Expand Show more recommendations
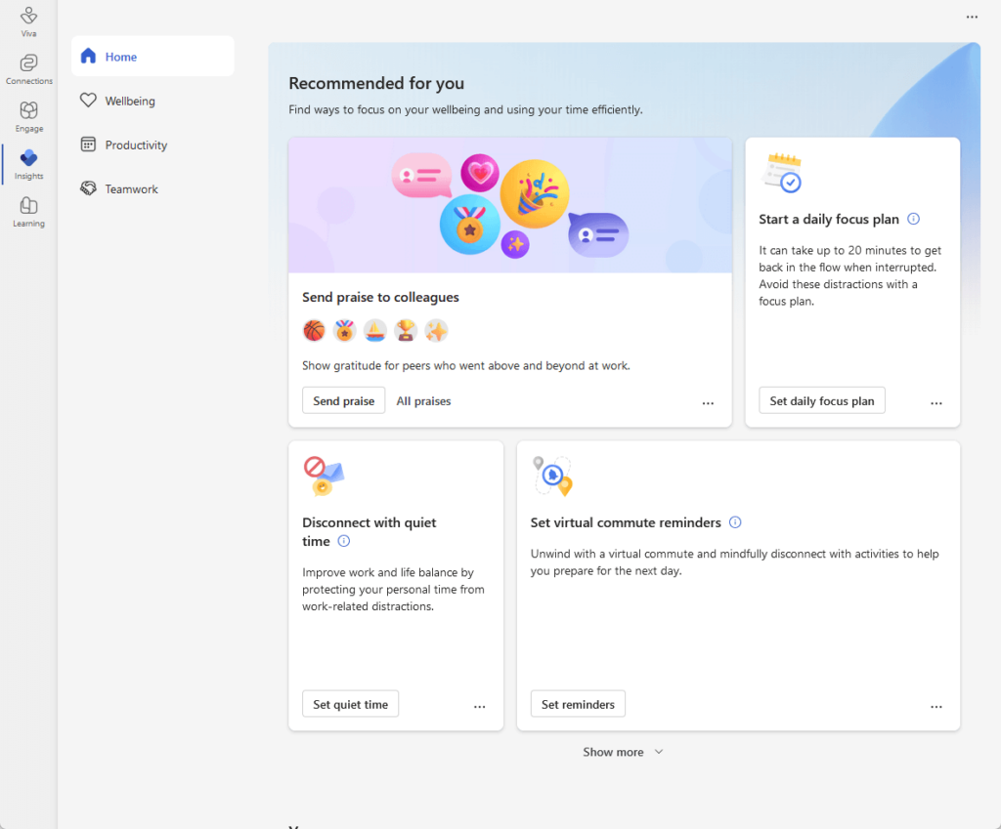Image resolution: width=1001 pixels, height=829 pixels. 623,752
